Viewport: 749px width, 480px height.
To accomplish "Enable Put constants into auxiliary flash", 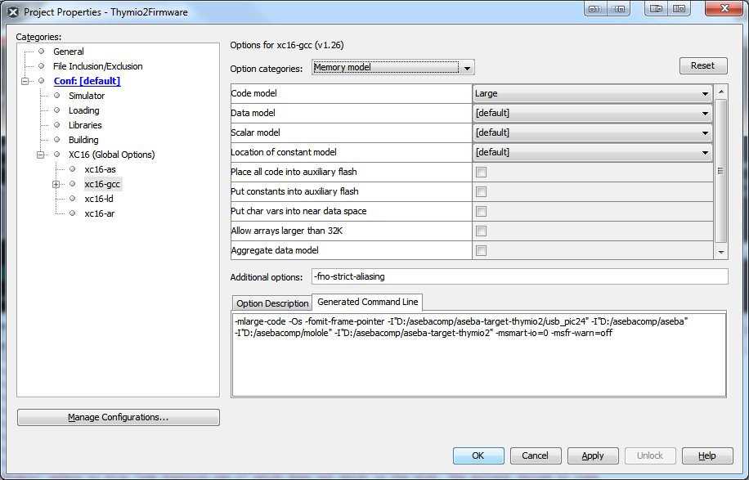I will (481, 191).
